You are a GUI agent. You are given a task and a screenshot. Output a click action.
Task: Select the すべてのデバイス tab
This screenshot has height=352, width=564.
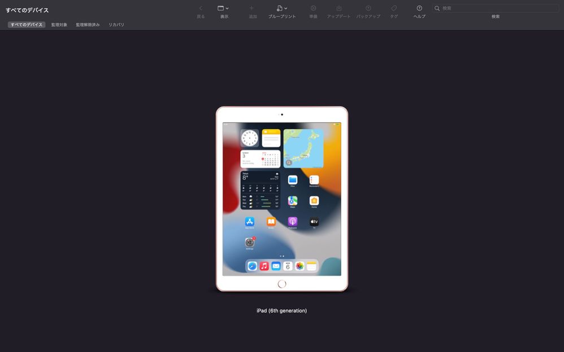coord(27,25)
